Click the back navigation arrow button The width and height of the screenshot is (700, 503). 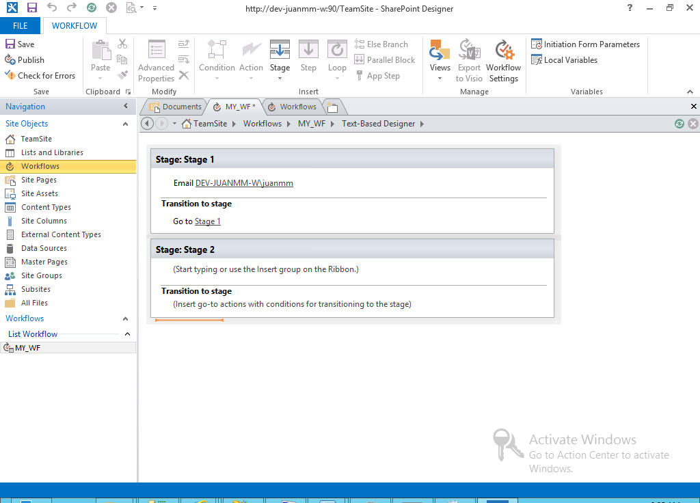click(147, 124)
